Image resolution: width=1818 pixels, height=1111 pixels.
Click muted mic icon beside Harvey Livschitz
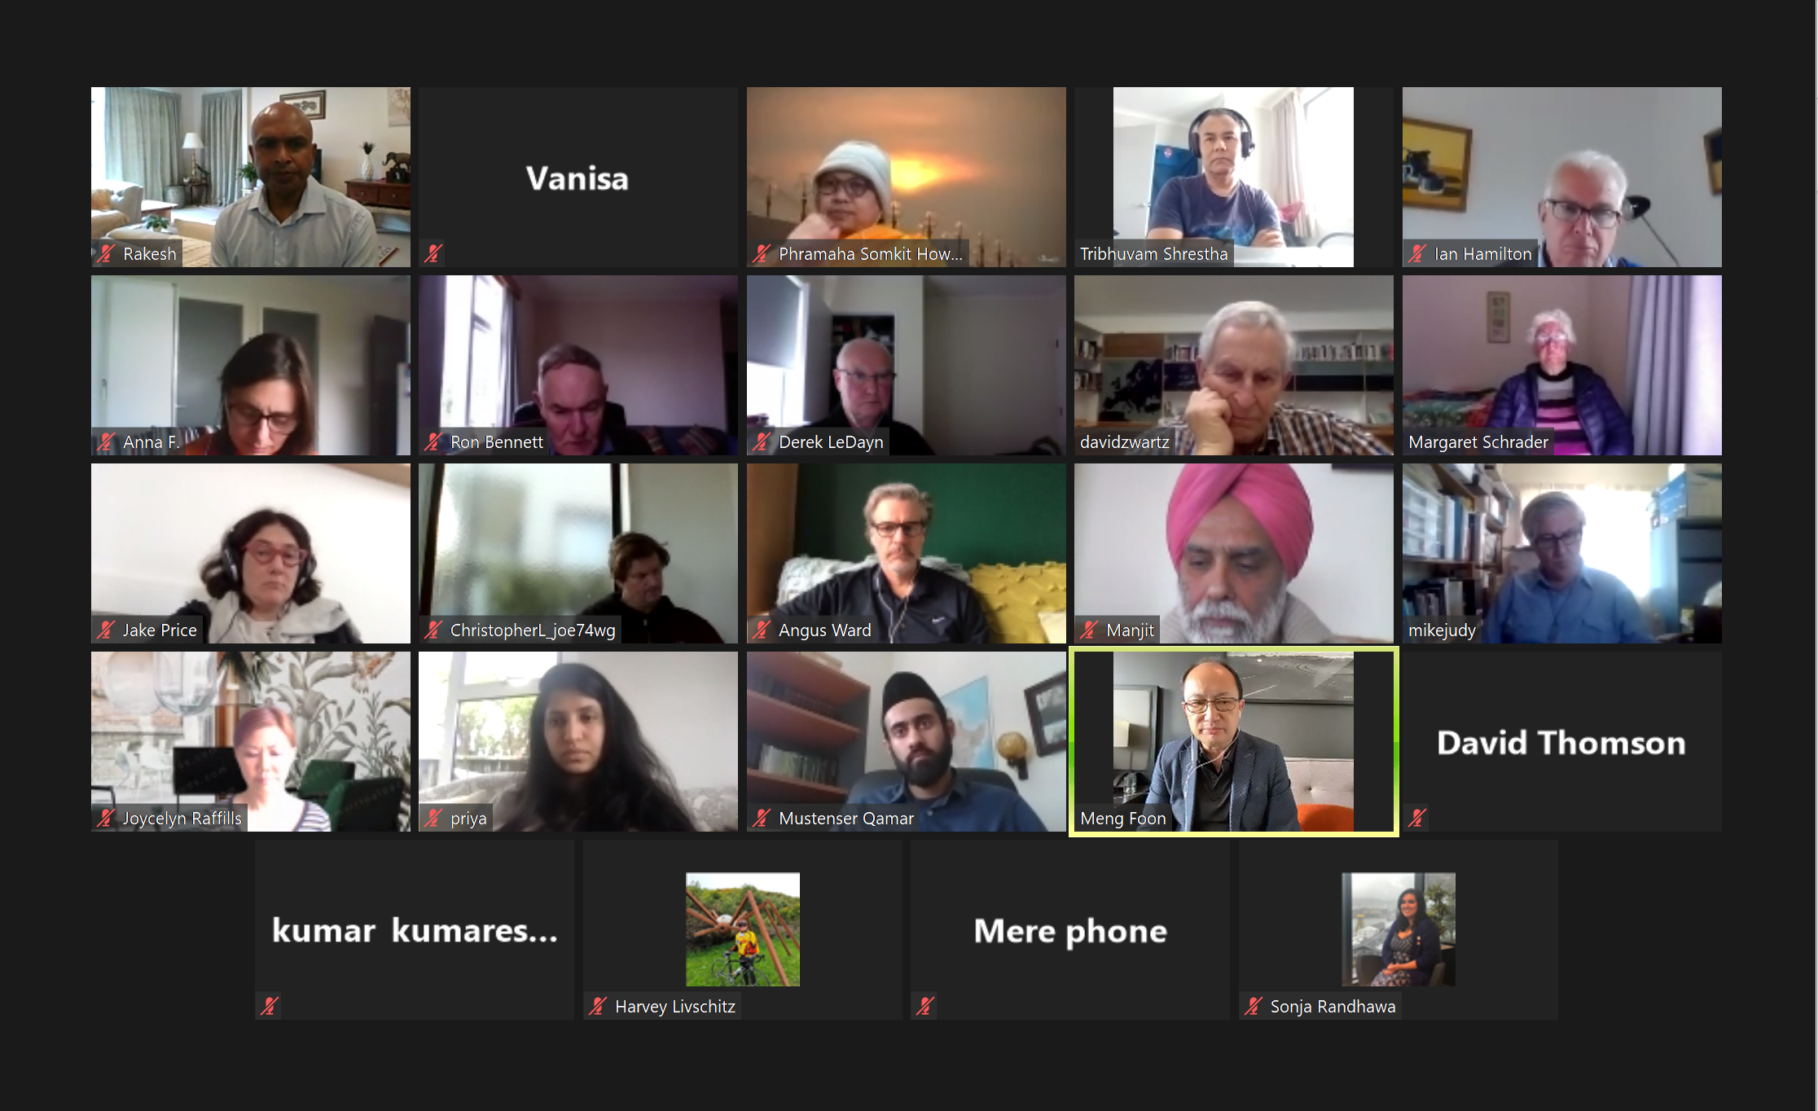pos(598,1006)
